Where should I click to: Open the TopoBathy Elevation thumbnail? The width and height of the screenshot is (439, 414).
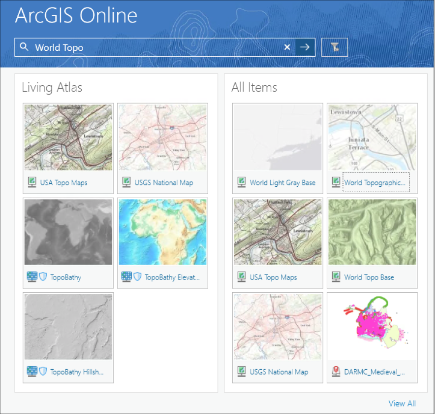[162, 232]
